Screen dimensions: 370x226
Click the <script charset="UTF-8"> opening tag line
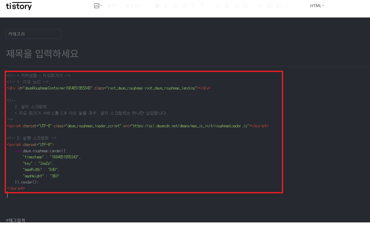[x=30, y=144]
